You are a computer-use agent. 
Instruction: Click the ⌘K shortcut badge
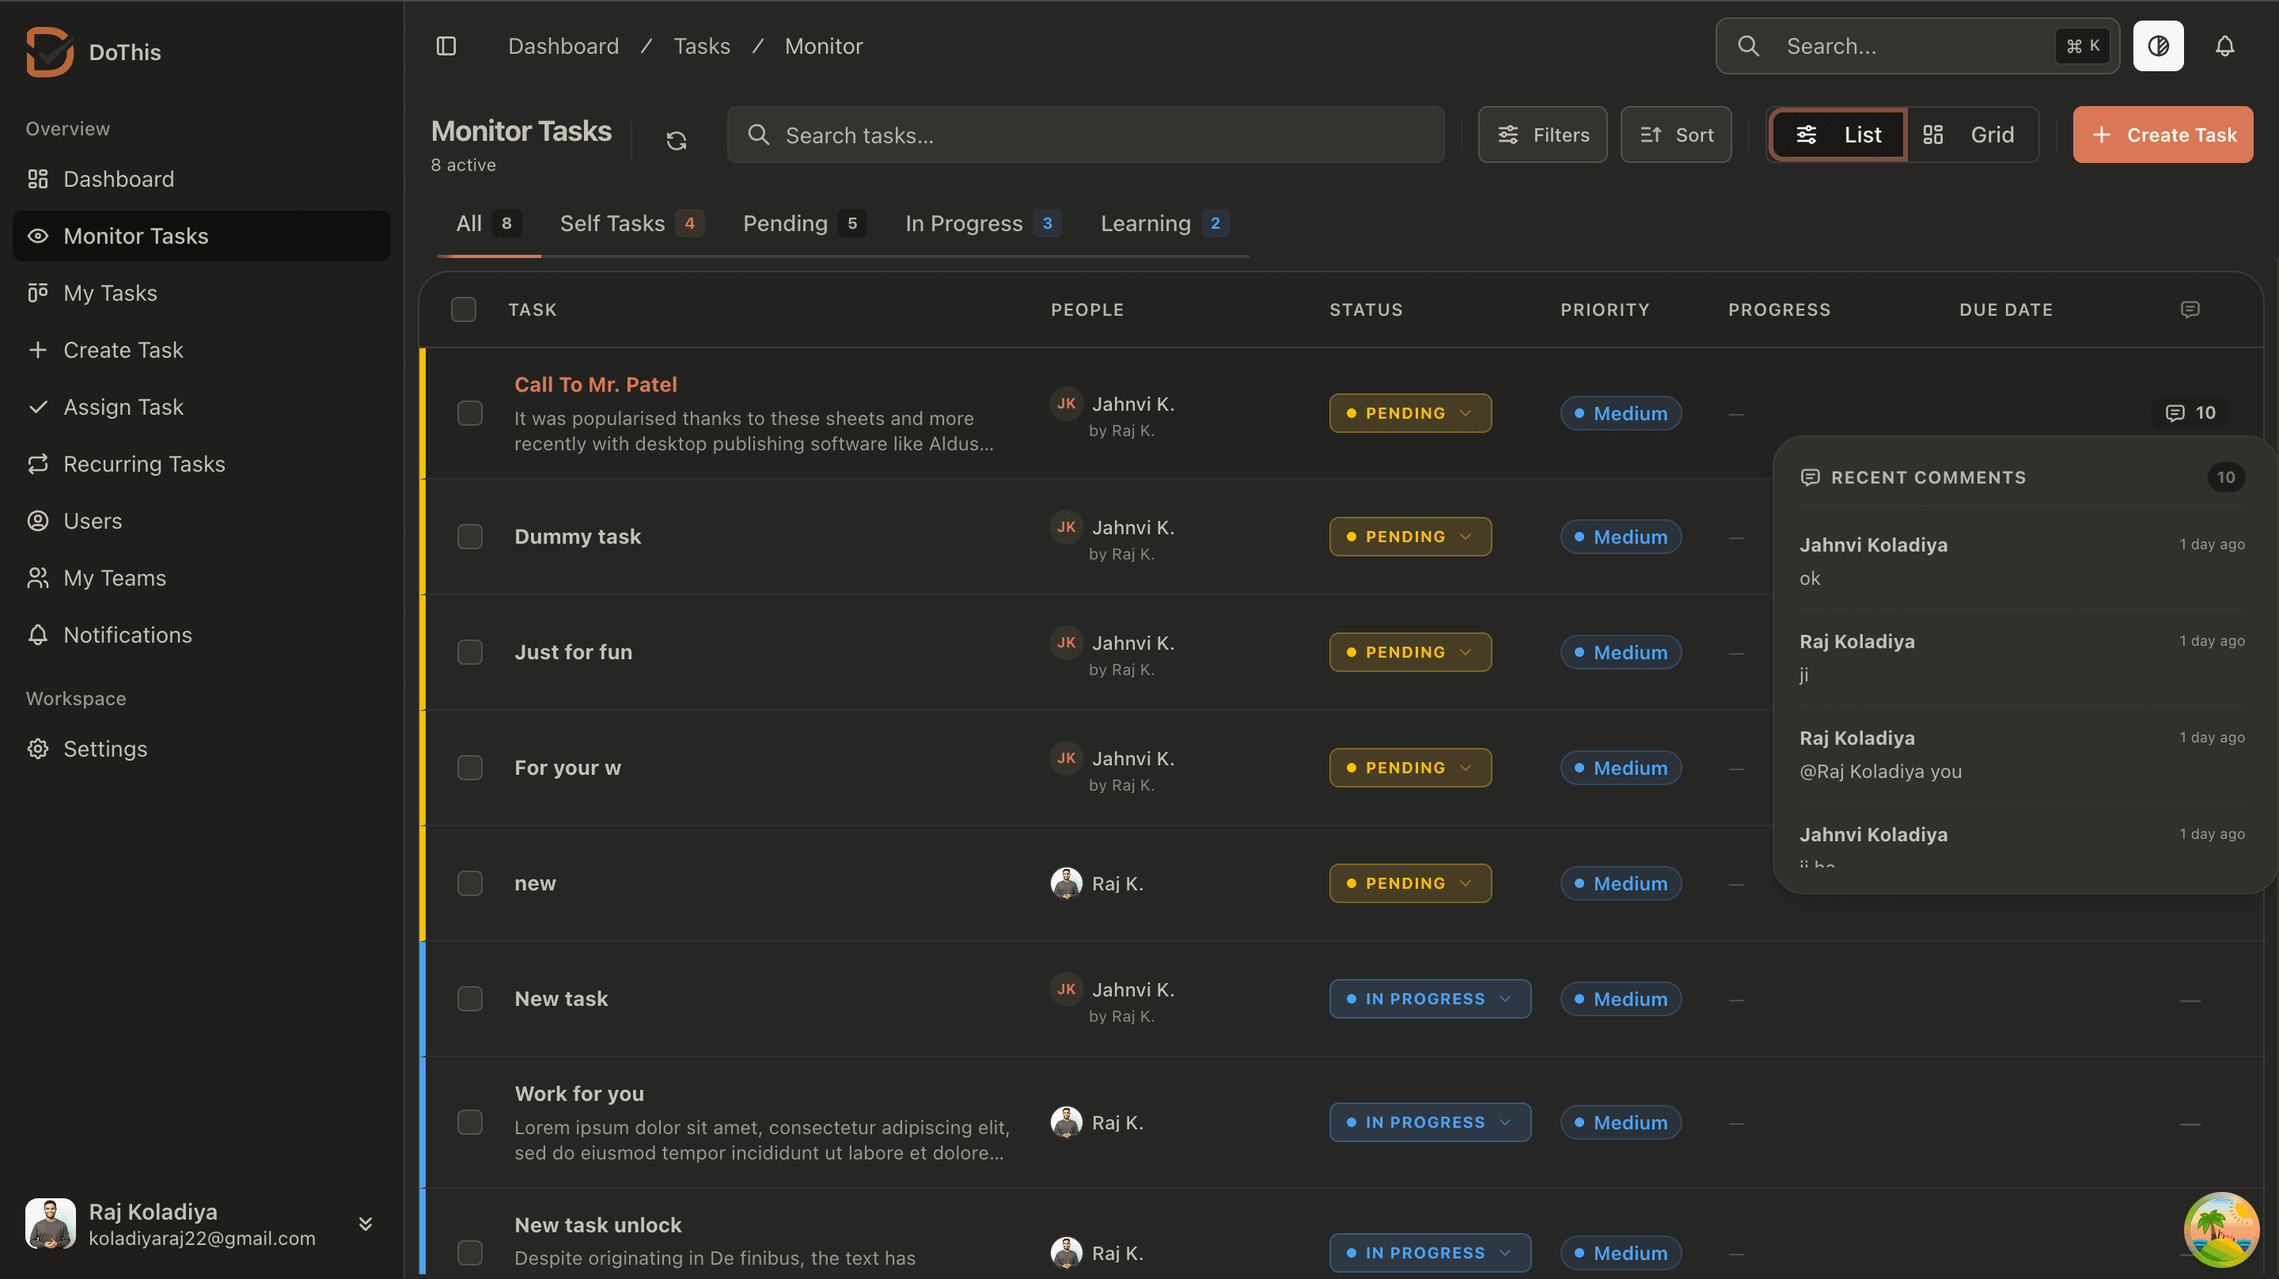[2083, 46]
